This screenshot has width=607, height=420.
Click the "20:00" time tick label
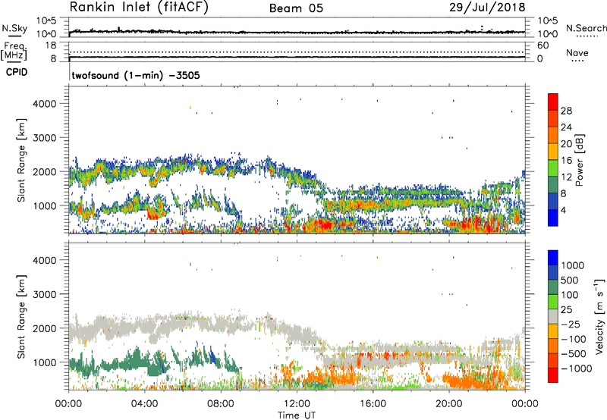pos(448,404)
